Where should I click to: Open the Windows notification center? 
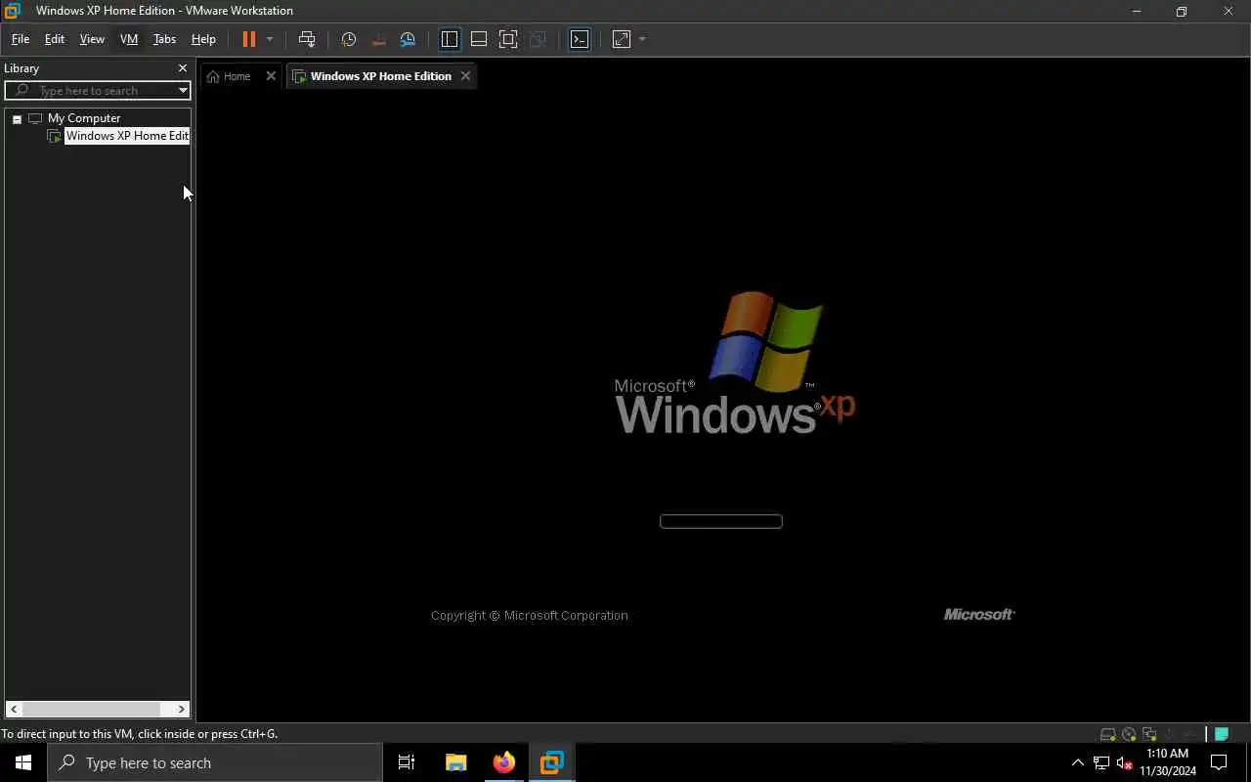[x=1219, y=762]
